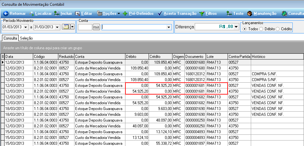Open the Filtros funnel tool

(x=208, y=14)
